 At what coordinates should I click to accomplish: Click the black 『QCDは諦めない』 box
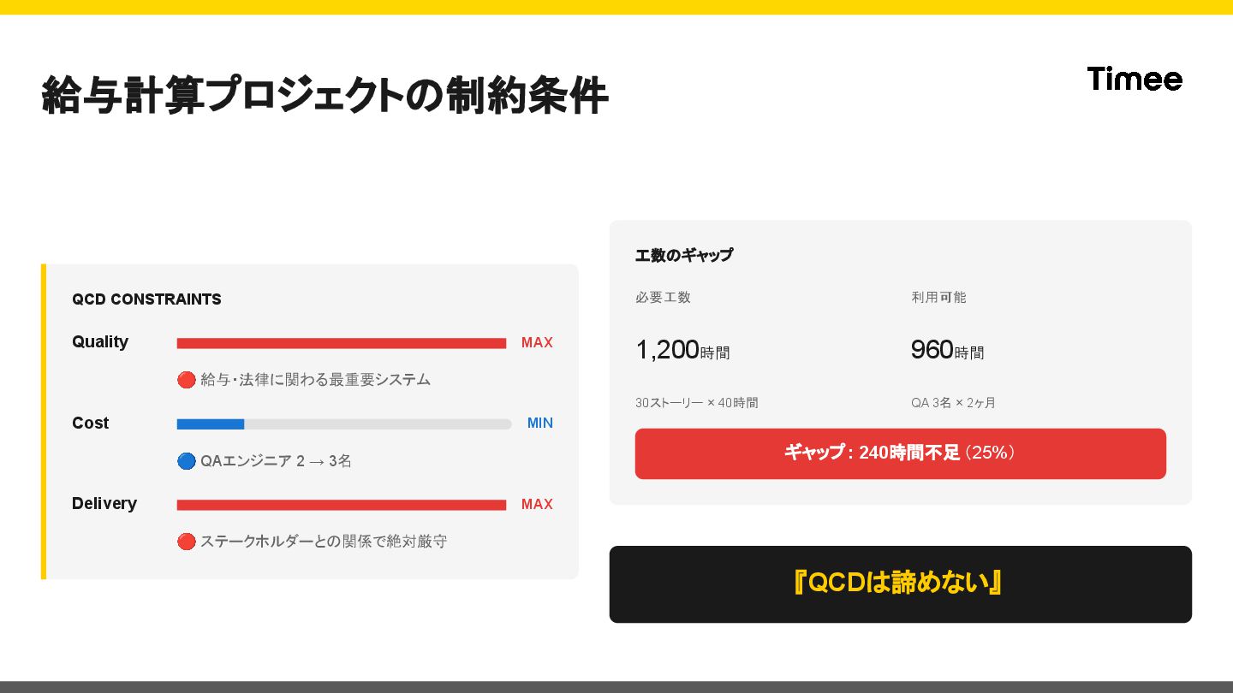901,584
